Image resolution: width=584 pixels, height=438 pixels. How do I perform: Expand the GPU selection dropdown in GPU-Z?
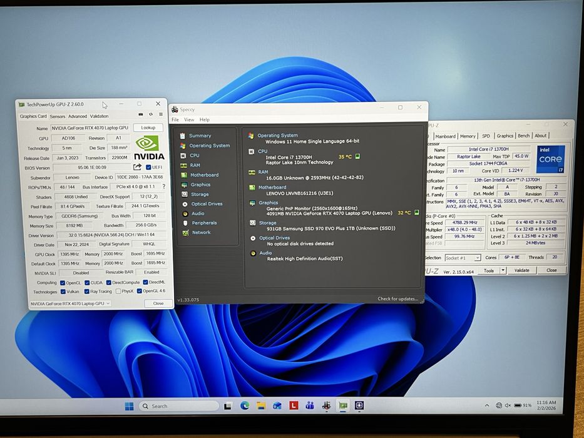tap(71, 303)
